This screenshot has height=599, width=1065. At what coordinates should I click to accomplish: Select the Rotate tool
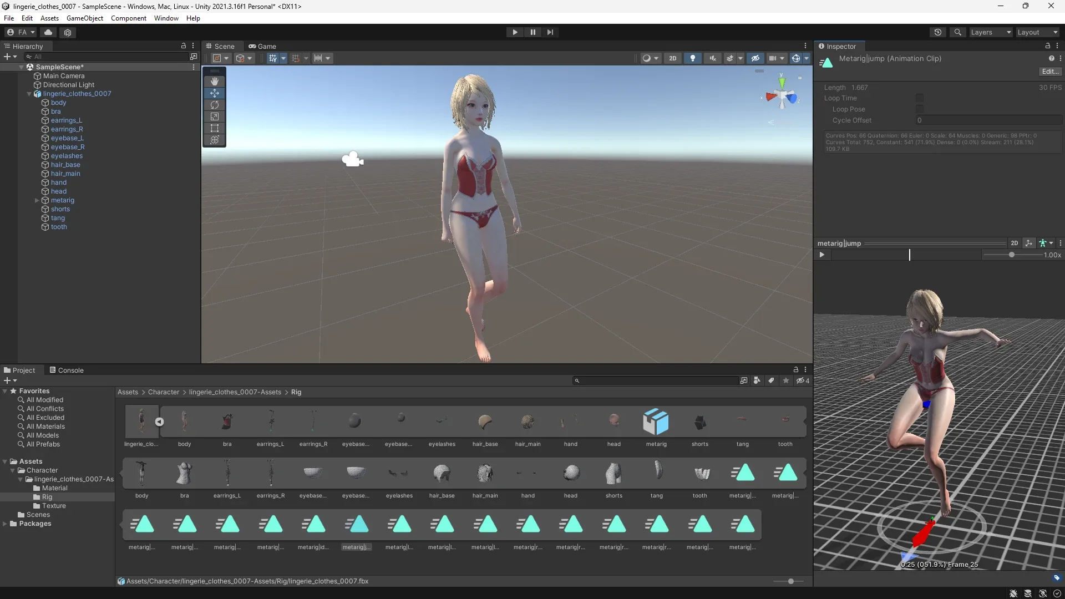tap(214, 105)
